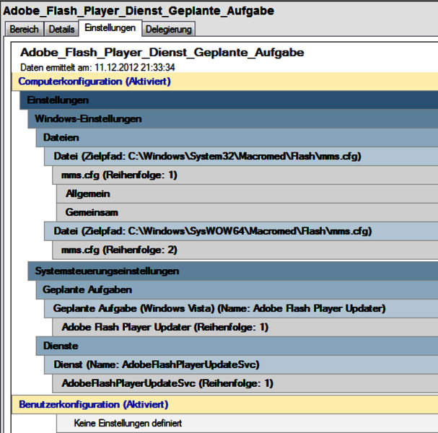The width and height of the screenshot is (438, 433).
Task: Expand mms.cfg (Reihenfolge: 2) row
Action: pyautogui.click(x=245, y=250)
